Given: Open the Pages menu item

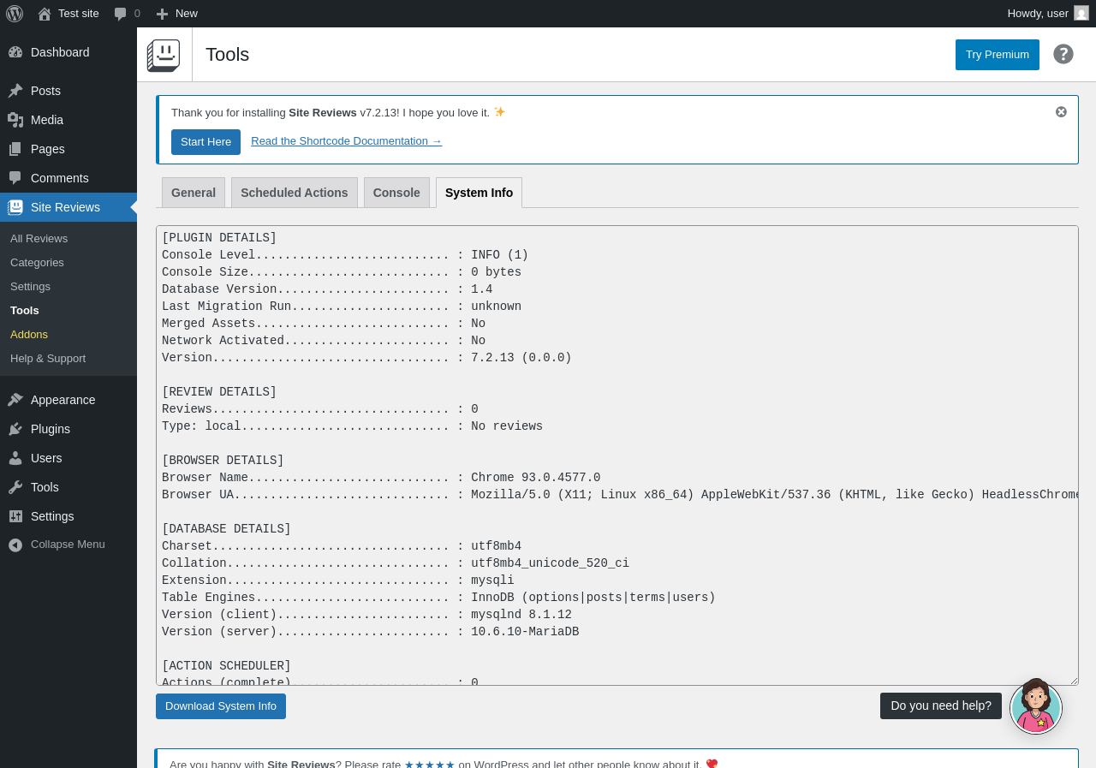Looking at the screenshot, I should click(68, 149).
